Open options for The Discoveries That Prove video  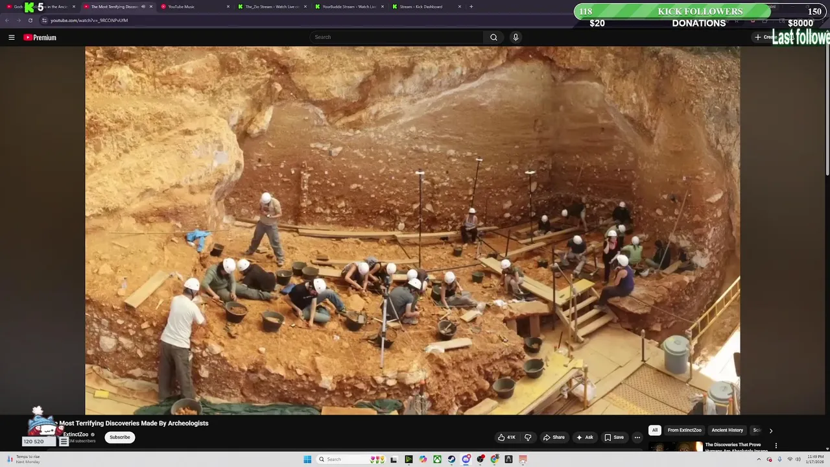(776, 446)
